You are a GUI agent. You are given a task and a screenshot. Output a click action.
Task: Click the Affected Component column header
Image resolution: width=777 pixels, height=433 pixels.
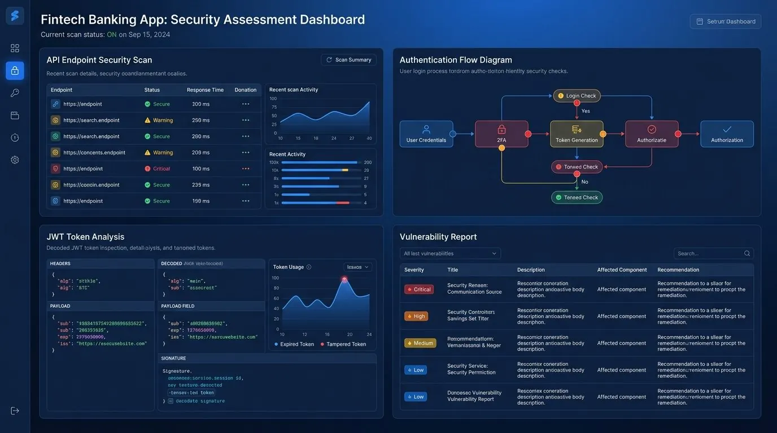pos(622,270)
